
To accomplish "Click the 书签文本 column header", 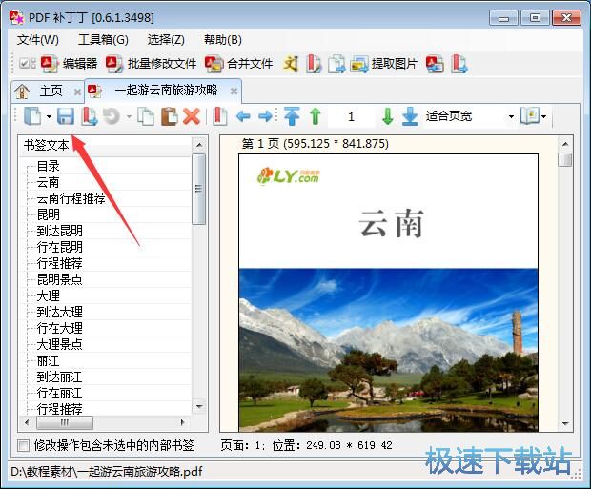I will [105, 146].
